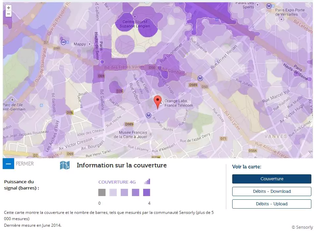
Task: Zoom in on the map
Action: (9, 8)
